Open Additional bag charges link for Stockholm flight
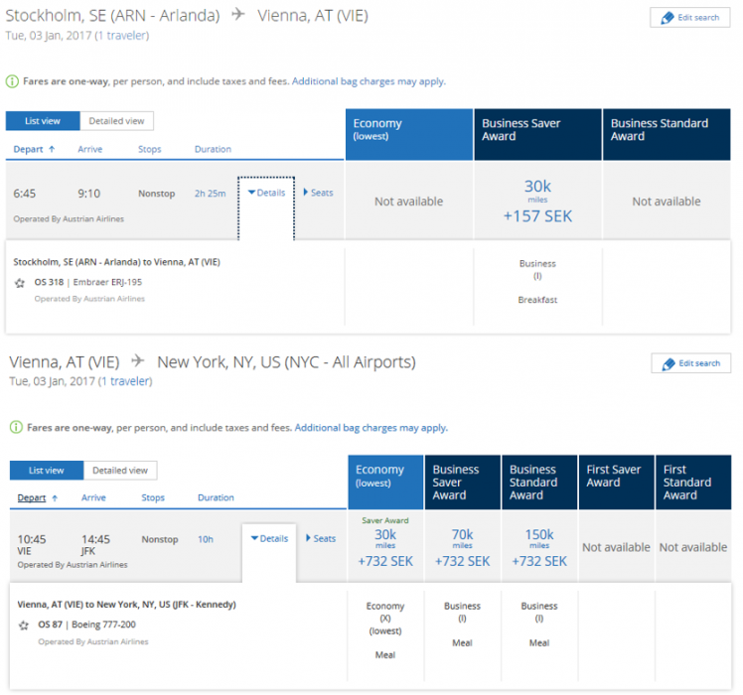743x695 pixels. tap(369, 81)
